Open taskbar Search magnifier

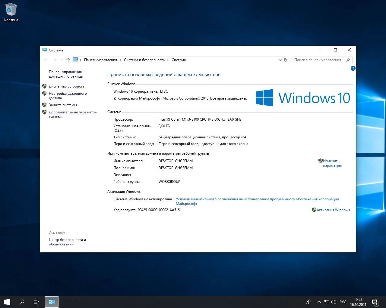click(22, 302)
